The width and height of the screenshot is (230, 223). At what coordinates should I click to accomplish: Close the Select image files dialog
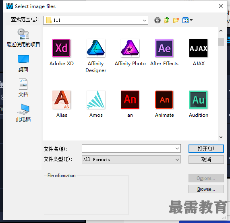221,6
